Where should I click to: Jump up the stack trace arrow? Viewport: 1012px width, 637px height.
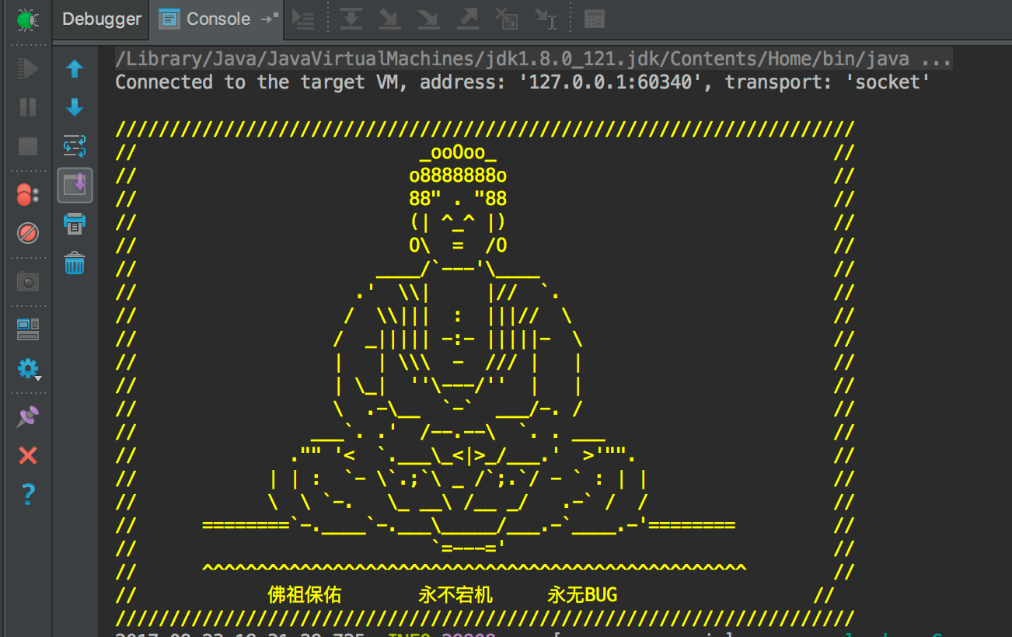click(75, 69)
